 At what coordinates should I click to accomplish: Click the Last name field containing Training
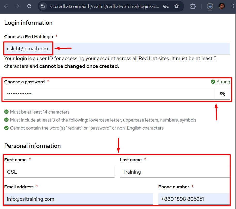[x=174, y=172]
